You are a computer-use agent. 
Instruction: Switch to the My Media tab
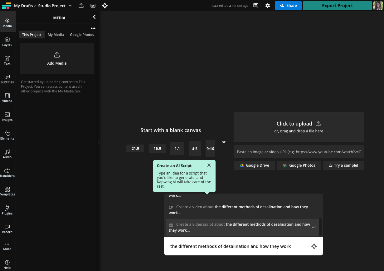56,35
